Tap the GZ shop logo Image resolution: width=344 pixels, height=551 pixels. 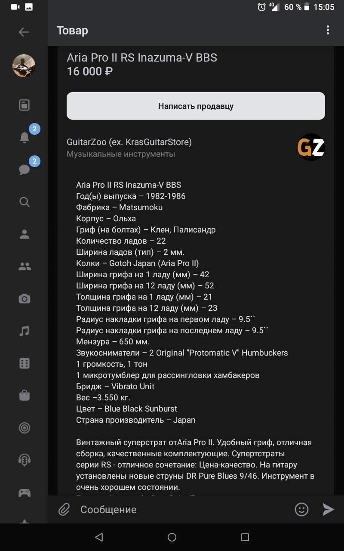tap(311, 147)
